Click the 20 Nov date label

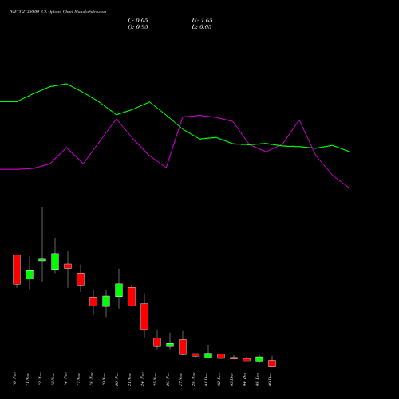117,379
